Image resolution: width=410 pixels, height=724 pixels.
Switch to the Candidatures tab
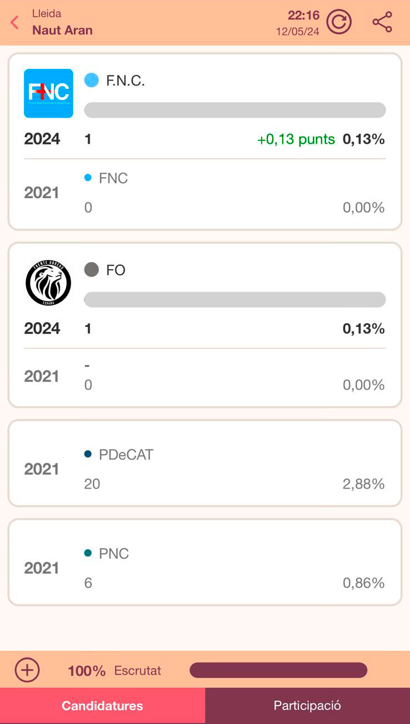point(102,706)
